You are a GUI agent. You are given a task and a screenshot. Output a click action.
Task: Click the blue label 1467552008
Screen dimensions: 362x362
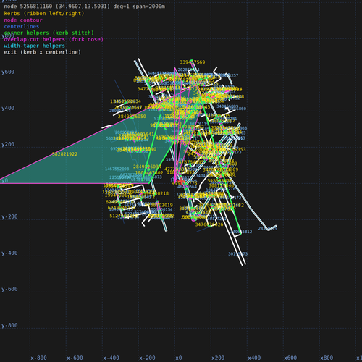tap(117, 169)
